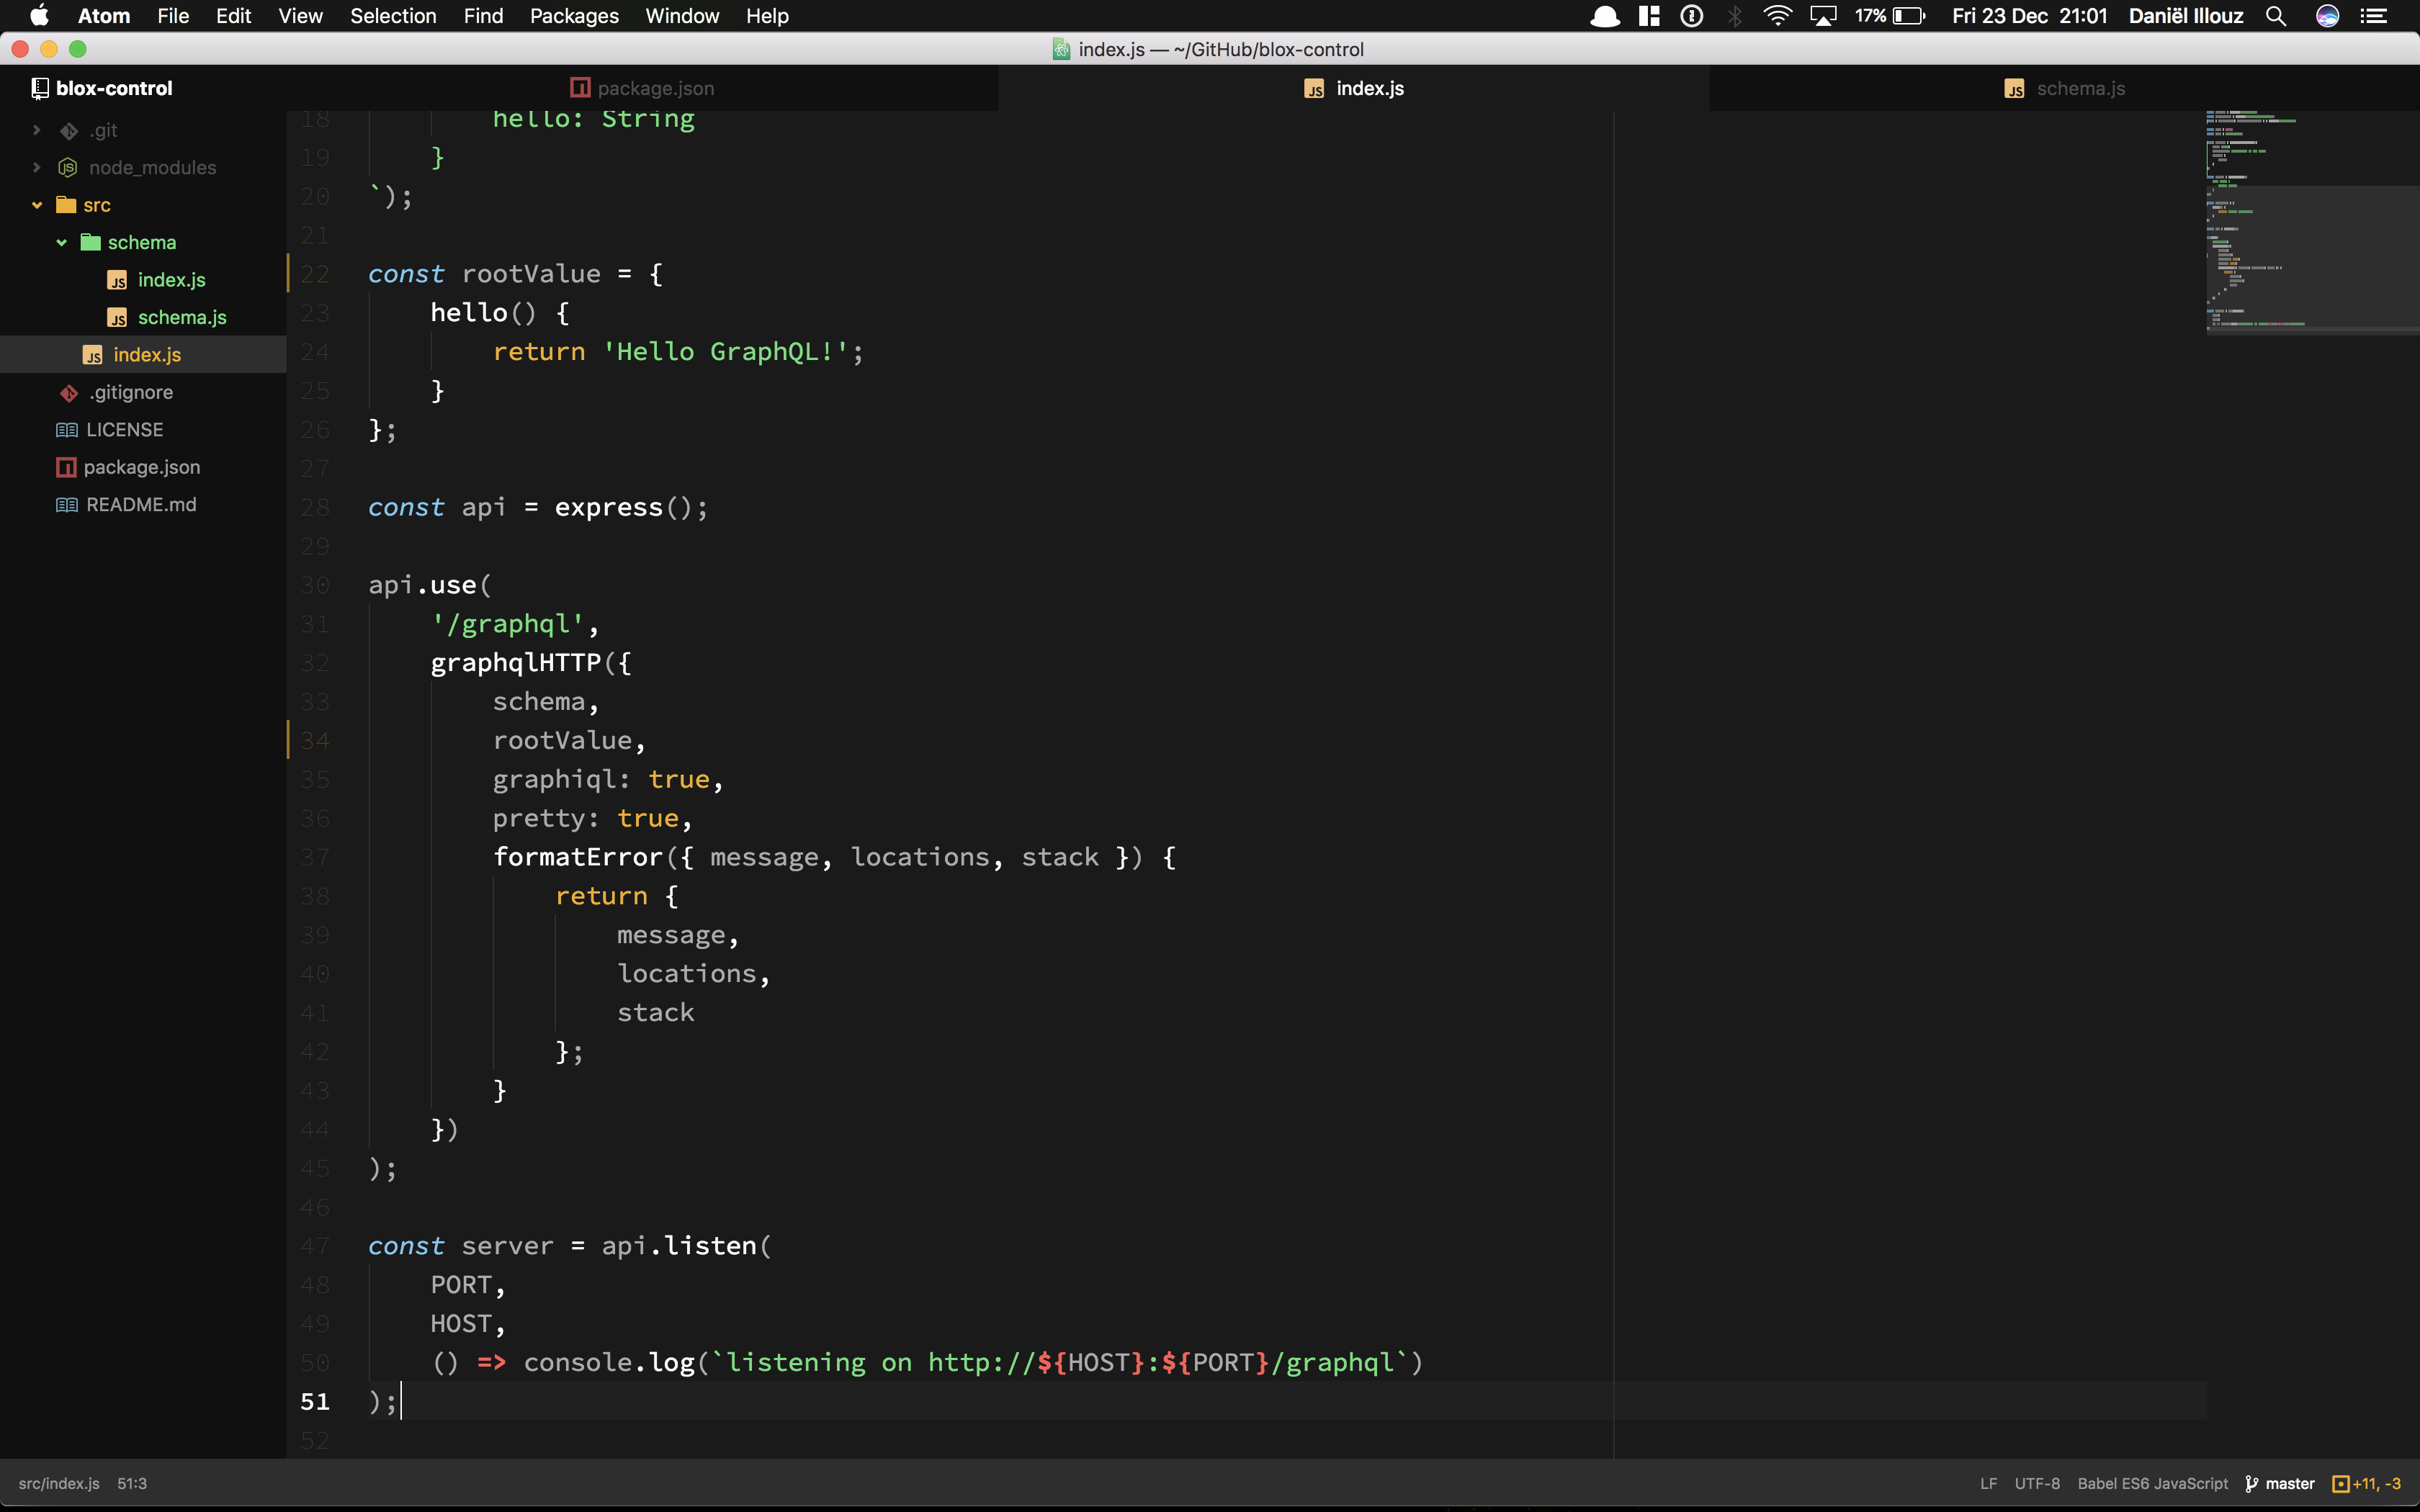Open Spotlight search in the menu bar
The height and width of the screenshot is (1512, 2420).
pos(2275,16)
